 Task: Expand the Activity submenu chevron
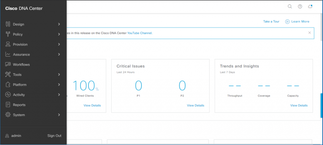tap(59, 95)
